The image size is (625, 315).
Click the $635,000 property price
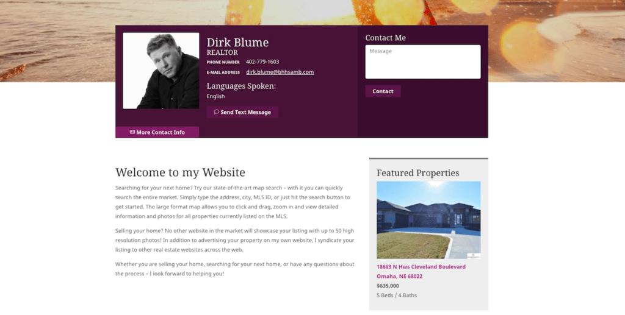click(388, 286)
